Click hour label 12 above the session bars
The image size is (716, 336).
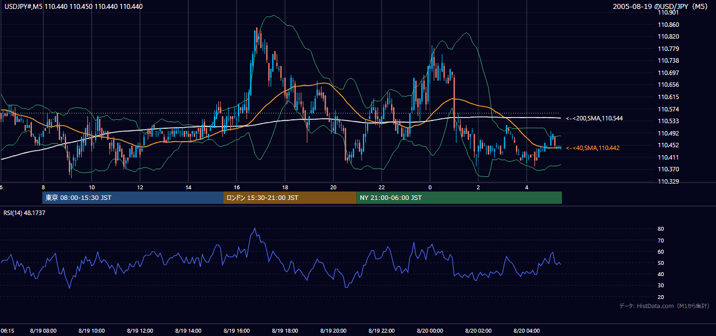pos(140,187)
